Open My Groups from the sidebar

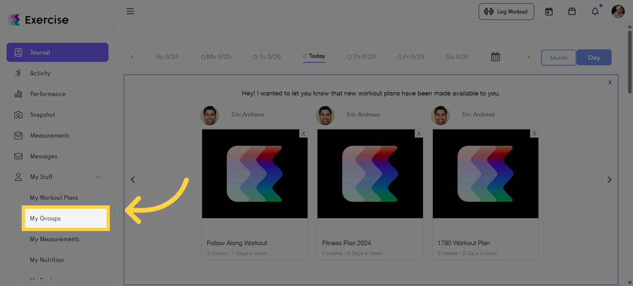(x=45, y=218)
